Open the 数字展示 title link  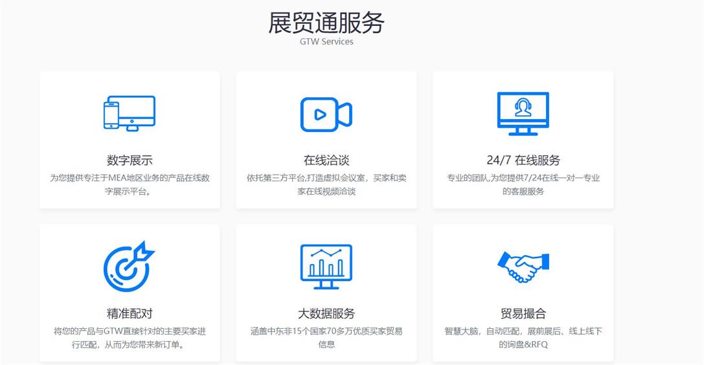[x=130, y=160]
